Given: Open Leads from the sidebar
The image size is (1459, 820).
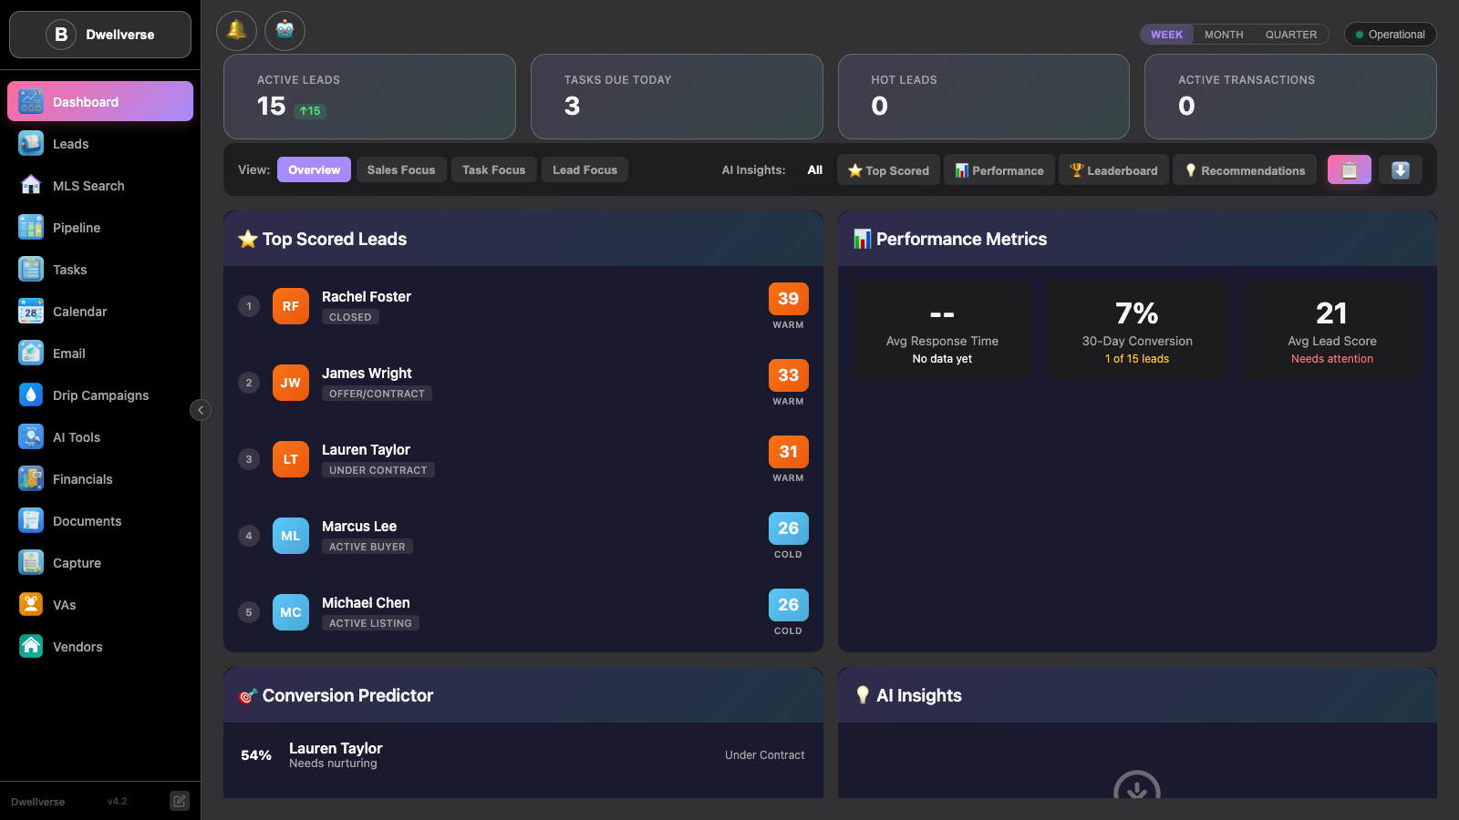Looking at the screenshot, I should (x=100, y=144).
